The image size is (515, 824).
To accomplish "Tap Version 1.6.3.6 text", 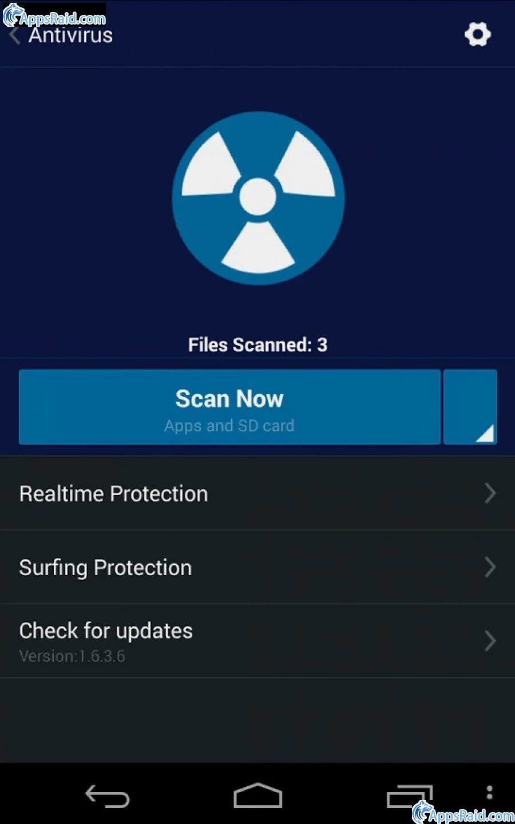I will coord(72,656).
